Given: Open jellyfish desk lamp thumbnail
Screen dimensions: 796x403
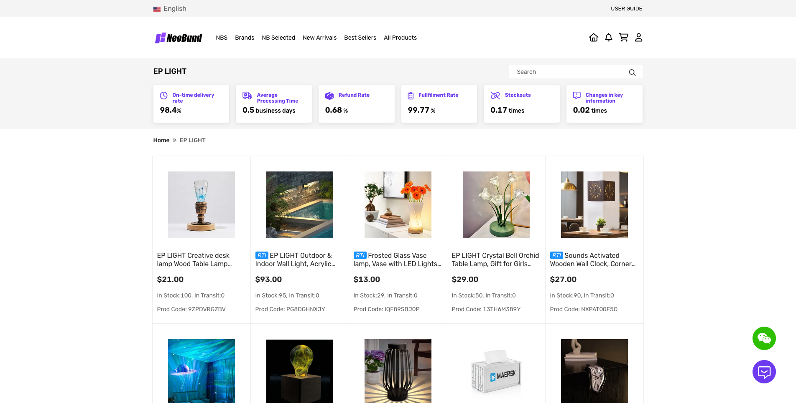Looking at the screenshot, I should (202, 205).
